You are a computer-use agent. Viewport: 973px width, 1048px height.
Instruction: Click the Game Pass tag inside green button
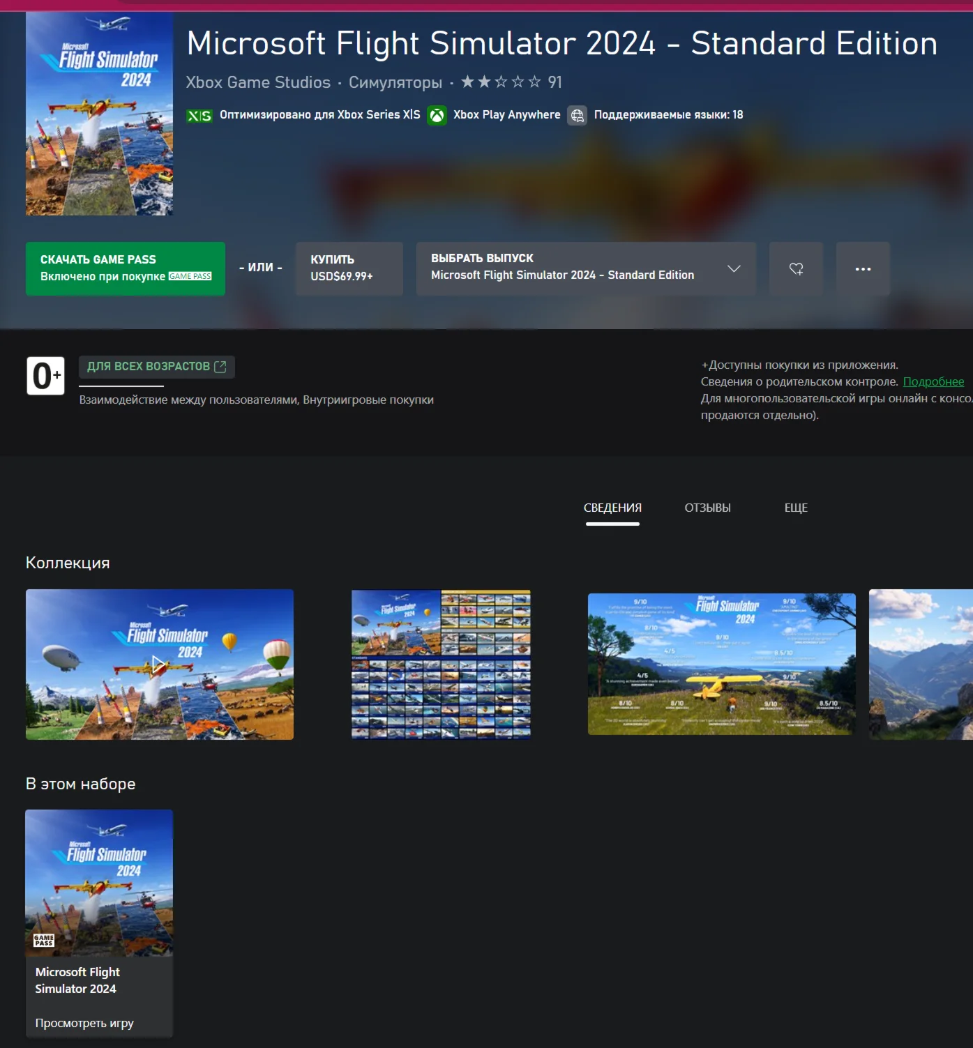tap(190, 276)
